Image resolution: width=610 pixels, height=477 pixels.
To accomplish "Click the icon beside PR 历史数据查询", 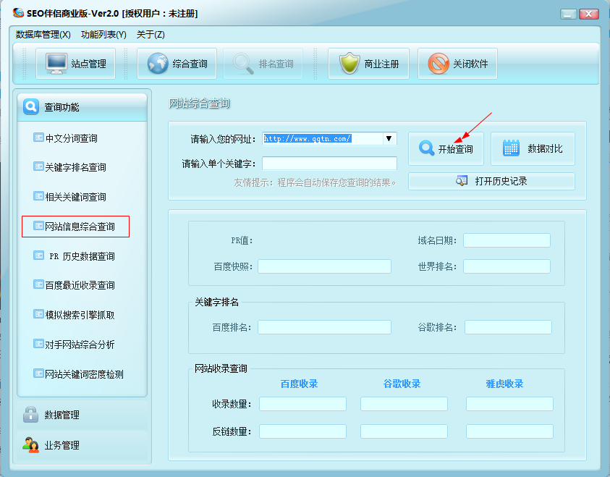I will point(38,256).
